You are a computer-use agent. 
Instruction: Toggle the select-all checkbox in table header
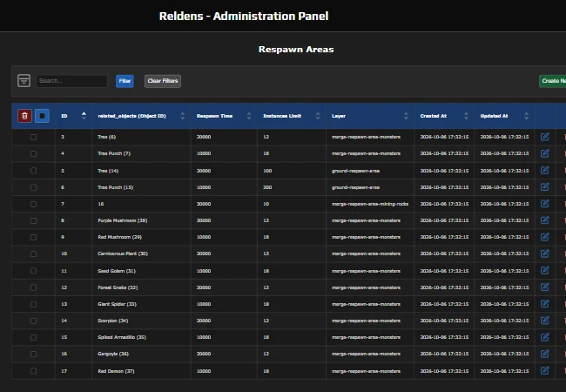[x=43, y=116]
